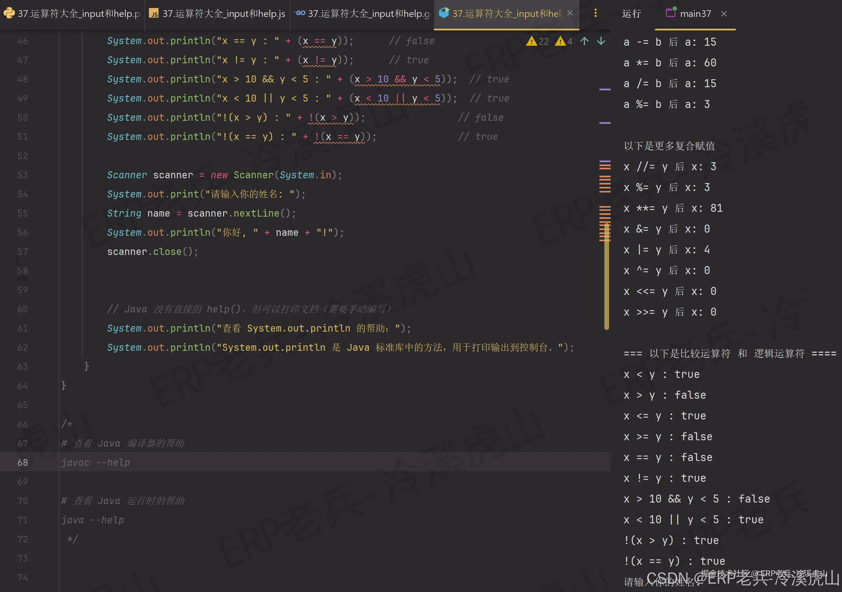Open the Go file tab
Viewport: 842px width, 592px height.
pos(368,13)
